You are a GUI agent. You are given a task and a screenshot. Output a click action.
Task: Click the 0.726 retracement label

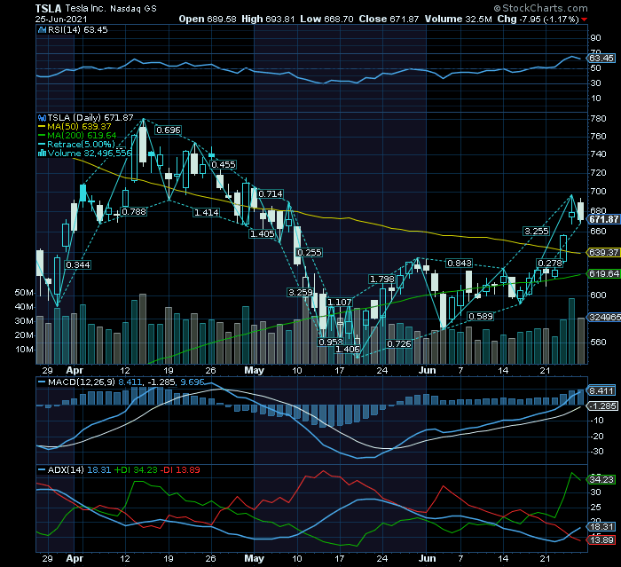pos(399,344)
